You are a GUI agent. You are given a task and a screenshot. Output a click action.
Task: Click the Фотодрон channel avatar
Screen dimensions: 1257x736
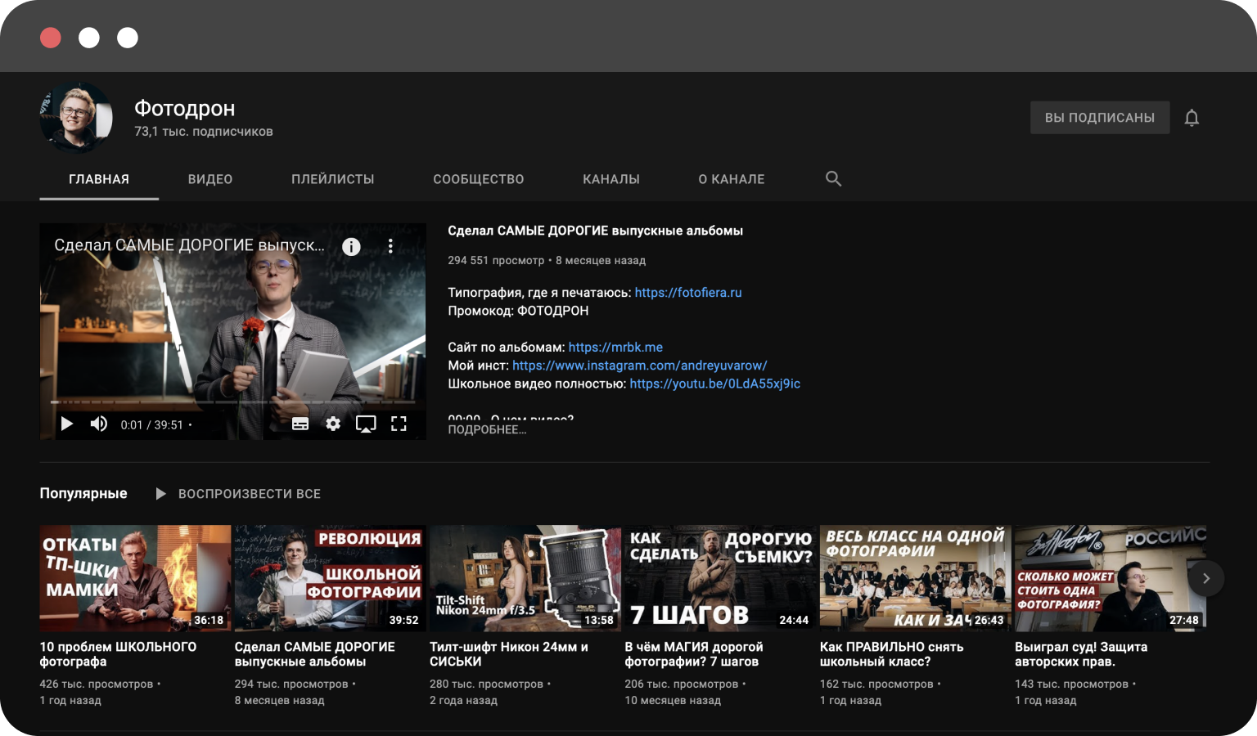77,118
